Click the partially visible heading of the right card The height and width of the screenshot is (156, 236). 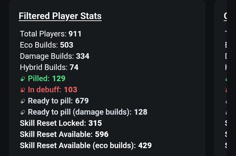[225, 16]
